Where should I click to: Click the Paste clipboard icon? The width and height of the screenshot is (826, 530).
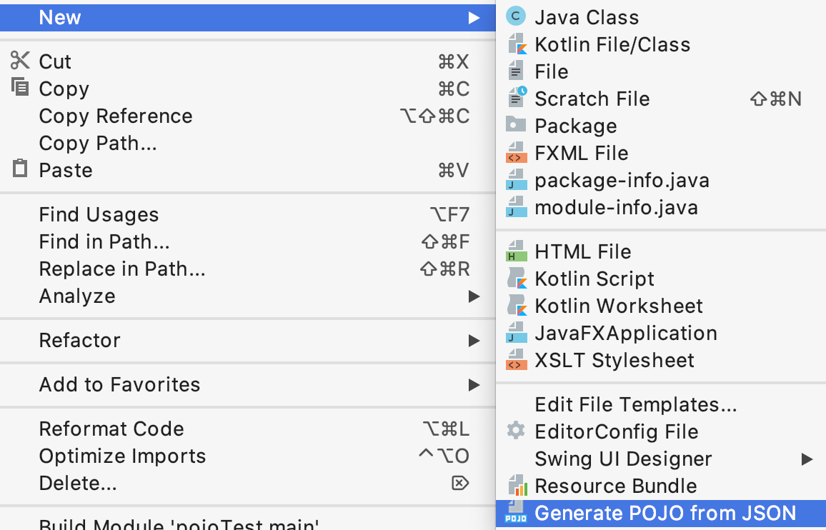(x=20, y=169)
